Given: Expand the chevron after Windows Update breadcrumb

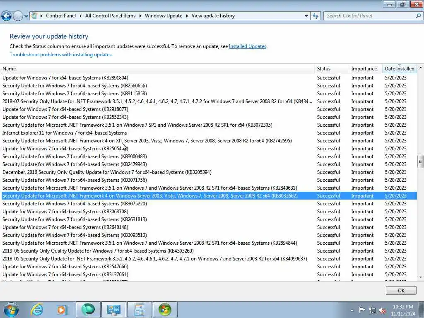Looking at the screenshot, I should 187,16.
